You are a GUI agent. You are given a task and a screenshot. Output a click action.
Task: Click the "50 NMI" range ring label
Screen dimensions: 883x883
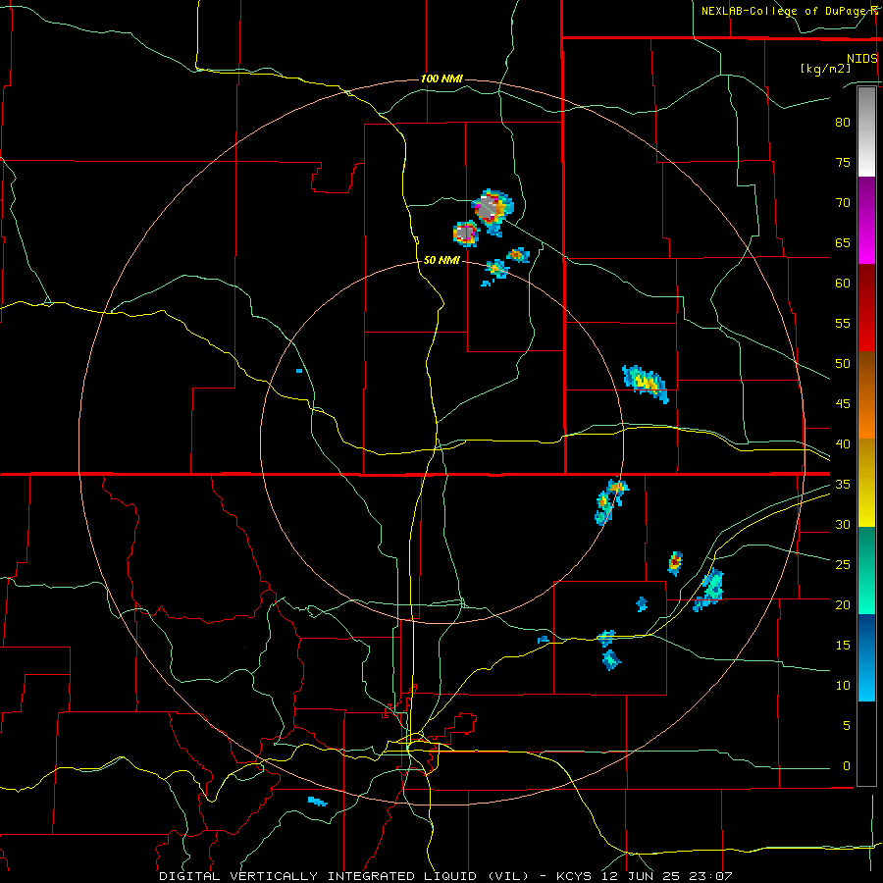pos(441,260)
